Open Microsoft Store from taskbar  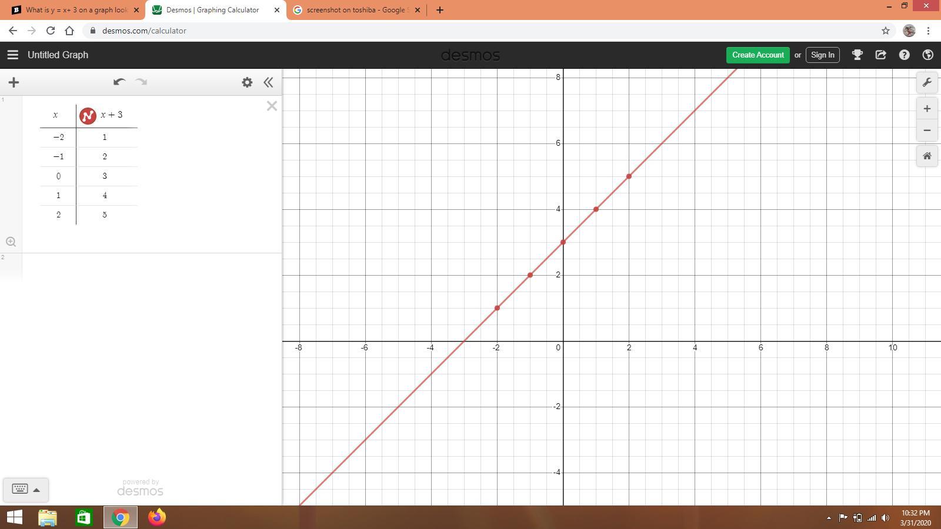pos(84,517)
